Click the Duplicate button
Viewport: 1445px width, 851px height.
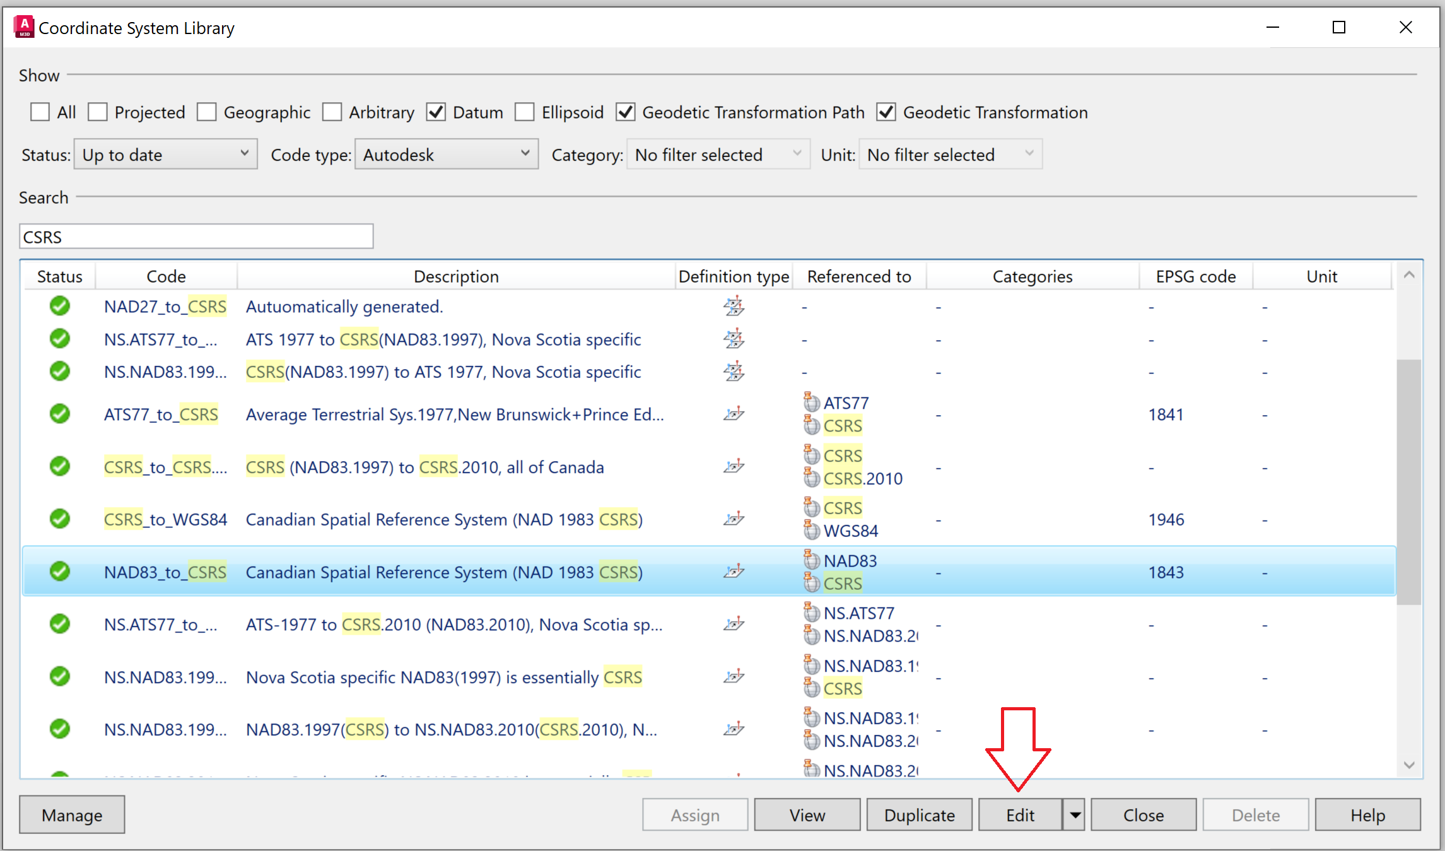919,814
